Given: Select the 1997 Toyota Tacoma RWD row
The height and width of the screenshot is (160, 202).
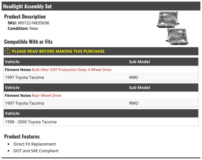Looking at the screenshot, I should 101,103.
